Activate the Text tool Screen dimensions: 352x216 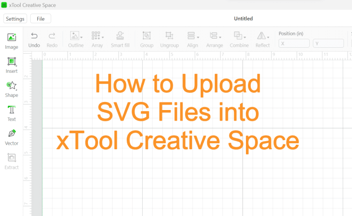pos(12,114)
